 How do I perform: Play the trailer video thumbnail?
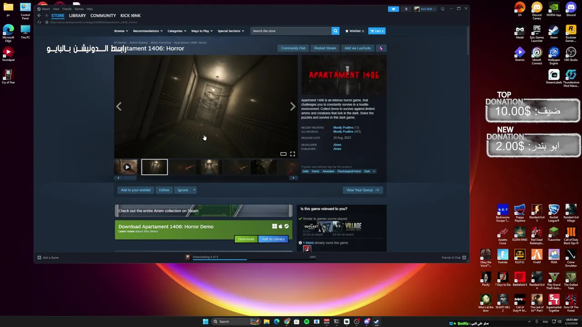tap(127, 167)
